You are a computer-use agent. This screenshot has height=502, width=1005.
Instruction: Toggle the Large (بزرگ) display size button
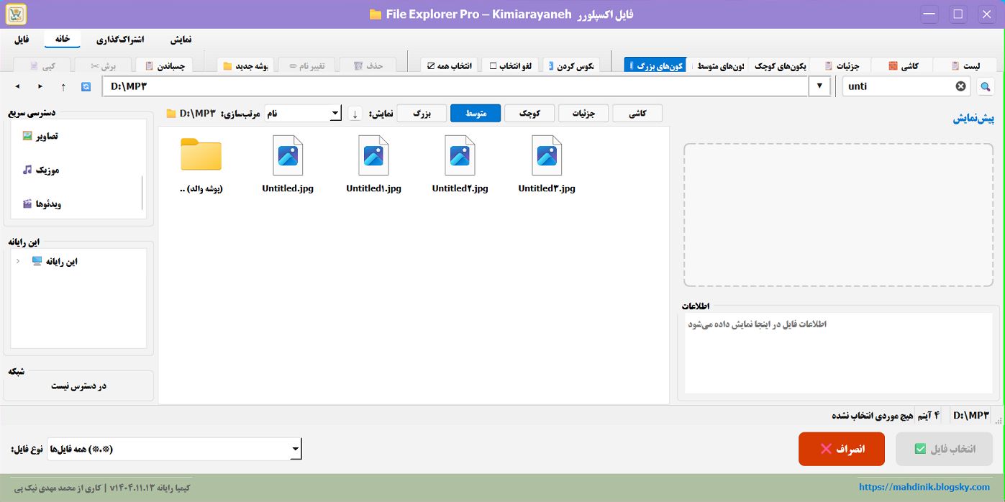click(422, 114)
